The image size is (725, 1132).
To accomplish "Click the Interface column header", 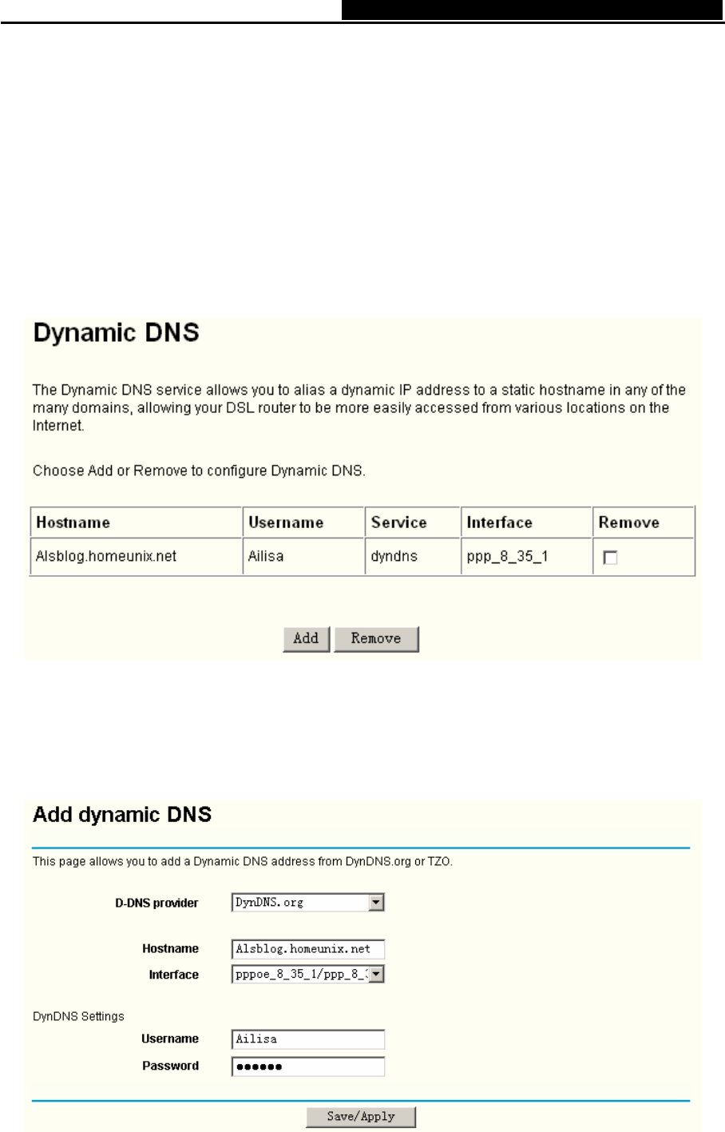I will click(527, 522).
